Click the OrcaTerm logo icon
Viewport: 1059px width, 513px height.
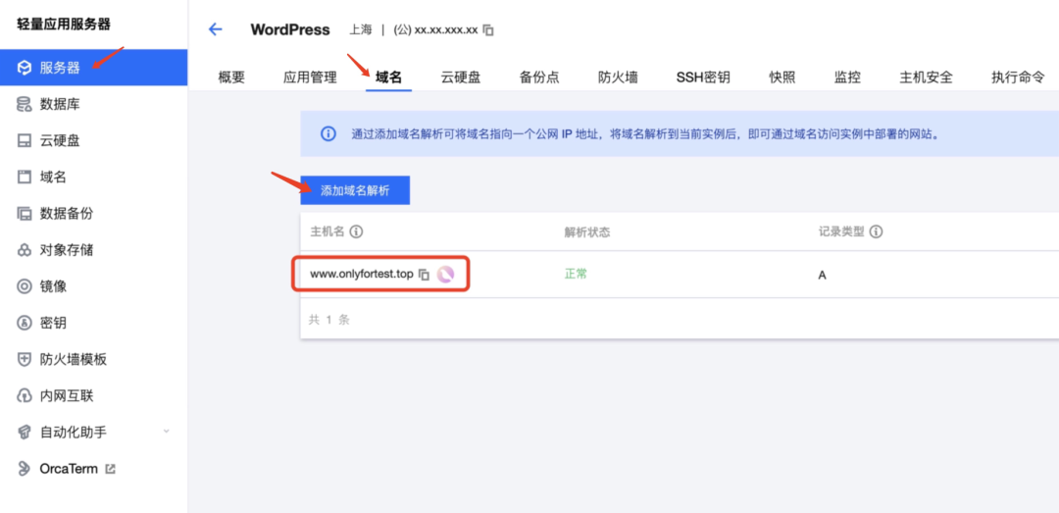(25, 469)
